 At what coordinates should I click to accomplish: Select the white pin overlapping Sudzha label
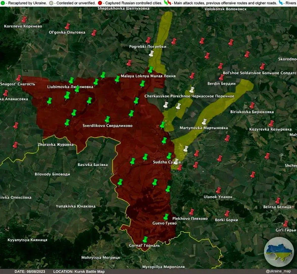[176, 162]
